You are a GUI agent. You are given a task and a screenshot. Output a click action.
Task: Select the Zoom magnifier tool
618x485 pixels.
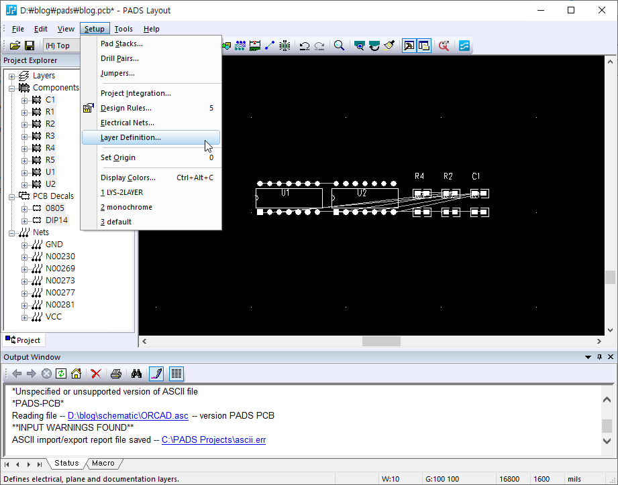click(x=339, y=46)
